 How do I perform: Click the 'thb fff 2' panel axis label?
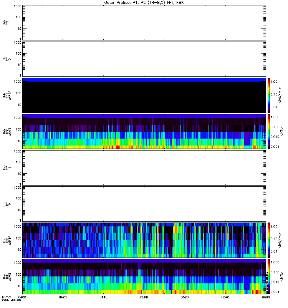(7, 59)
